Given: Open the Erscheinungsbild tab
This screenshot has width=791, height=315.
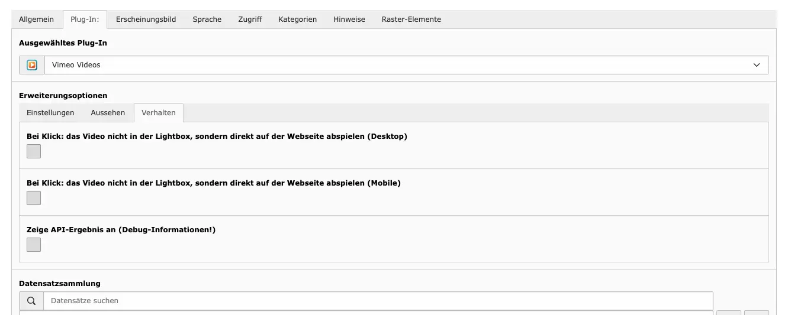Looking at the screenshot, I should coord(146,20).
